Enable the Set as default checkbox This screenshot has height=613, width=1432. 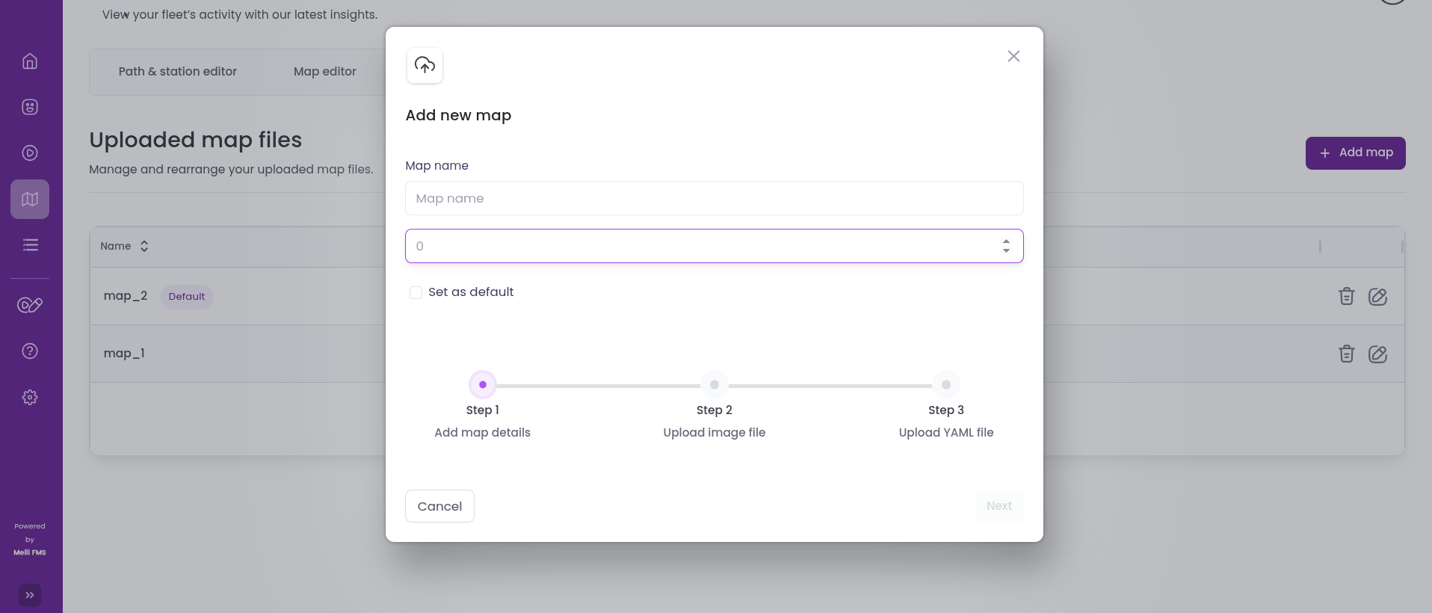(x=416, y=292)
